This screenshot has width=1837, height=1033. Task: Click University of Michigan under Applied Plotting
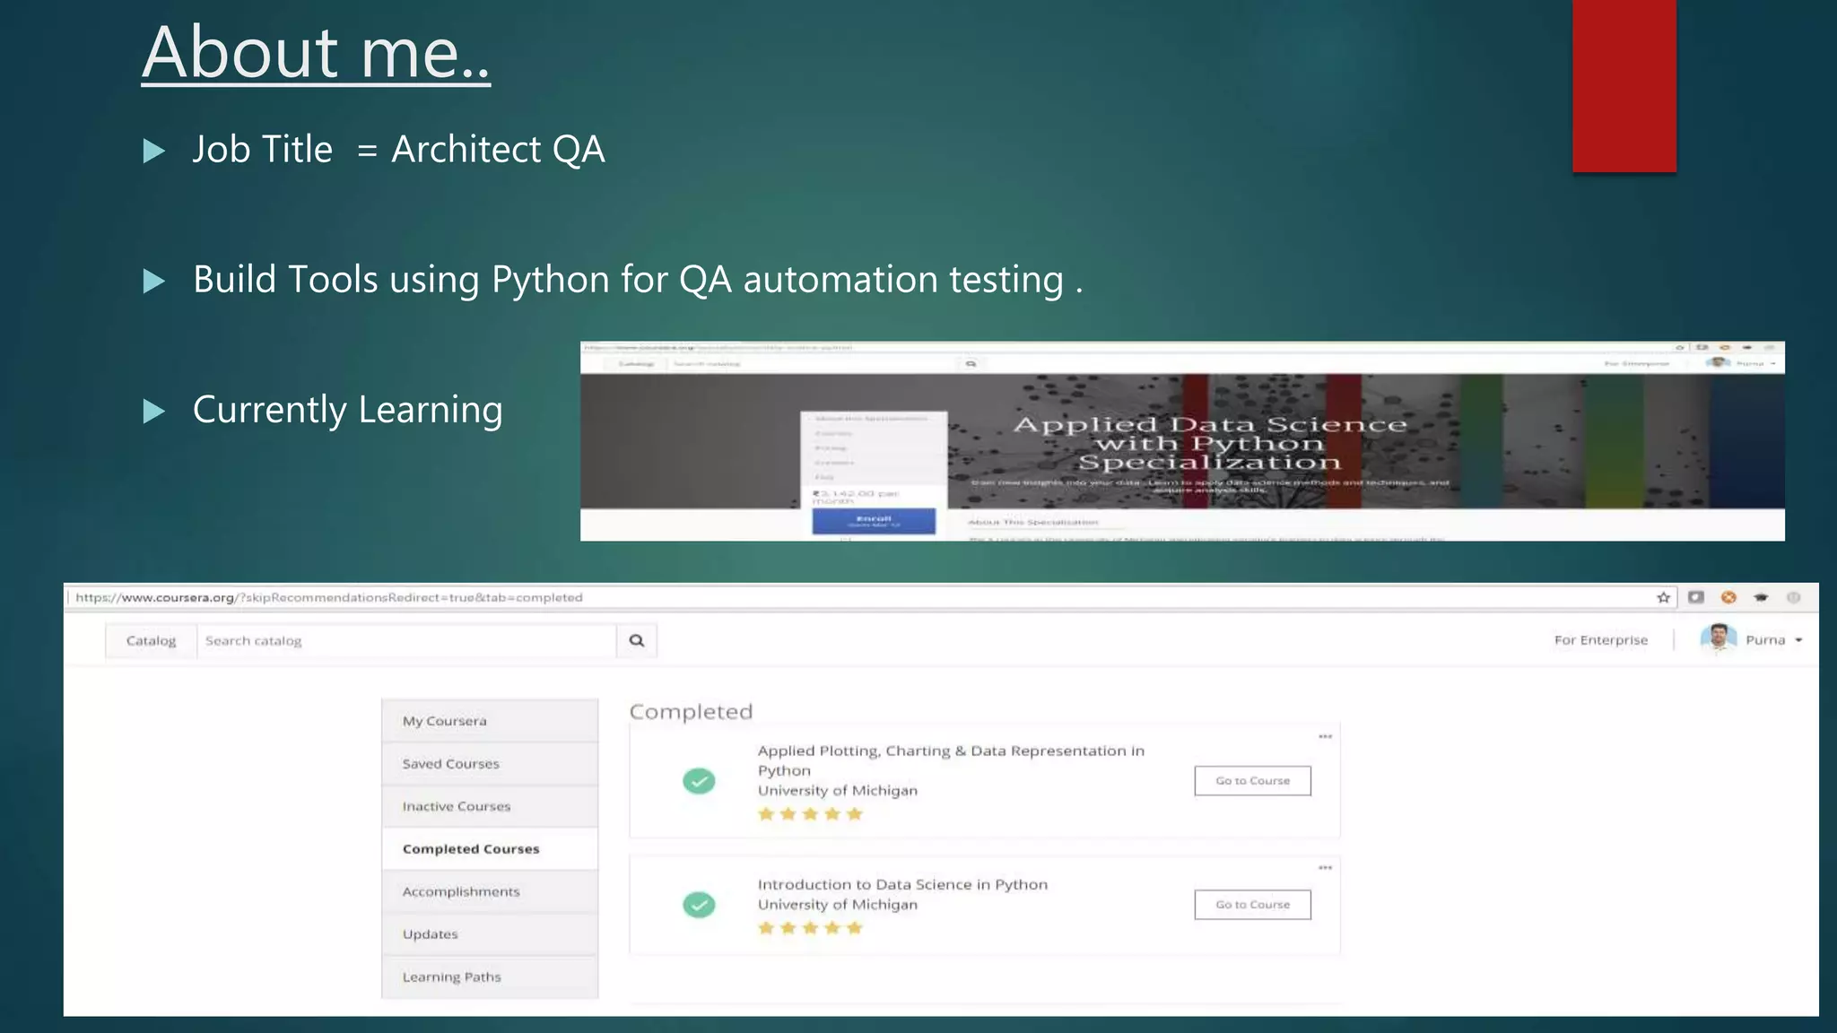(x=838, y=790)
